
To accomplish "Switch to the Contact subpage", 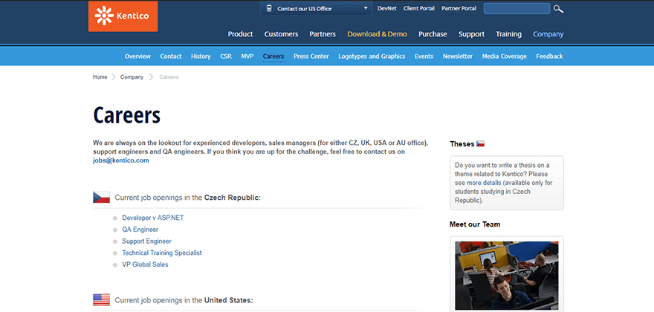I will (x=171, y=56).
